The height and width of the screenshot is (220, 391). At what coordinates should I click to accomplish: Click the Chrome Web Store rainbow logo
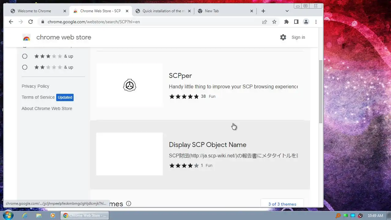click(x=27, y=38)
